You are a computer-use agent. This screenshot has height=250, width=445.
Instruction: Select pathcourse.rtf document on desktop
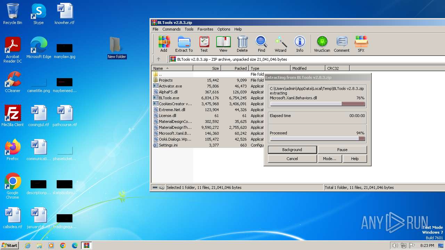65,116
